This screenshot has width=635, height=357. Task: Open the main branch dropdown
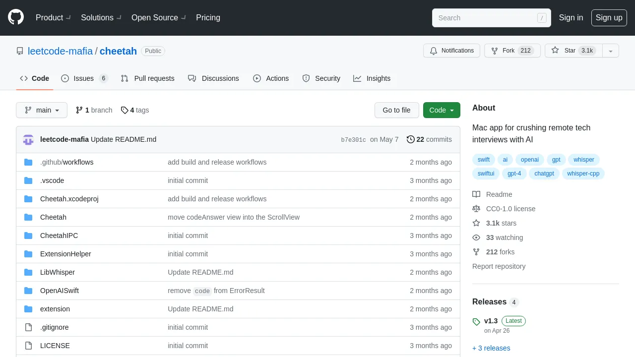pyautogui.click(x=42, y=110)
